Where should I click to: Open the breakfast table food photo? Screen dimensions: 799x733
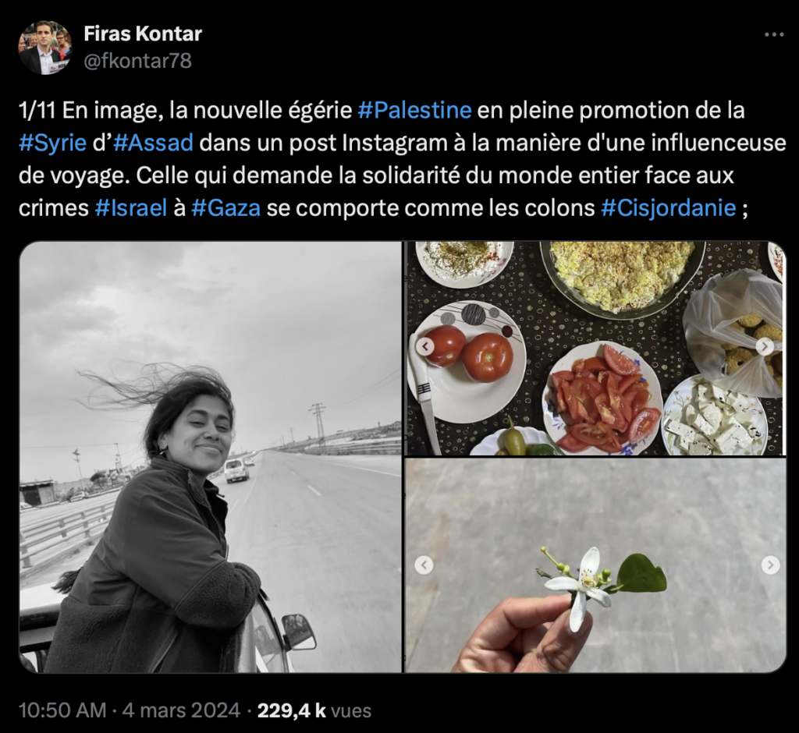point(595,349)
